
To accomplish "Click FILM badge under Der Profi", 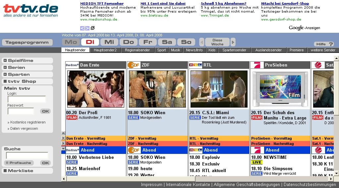I will point(72,117).
